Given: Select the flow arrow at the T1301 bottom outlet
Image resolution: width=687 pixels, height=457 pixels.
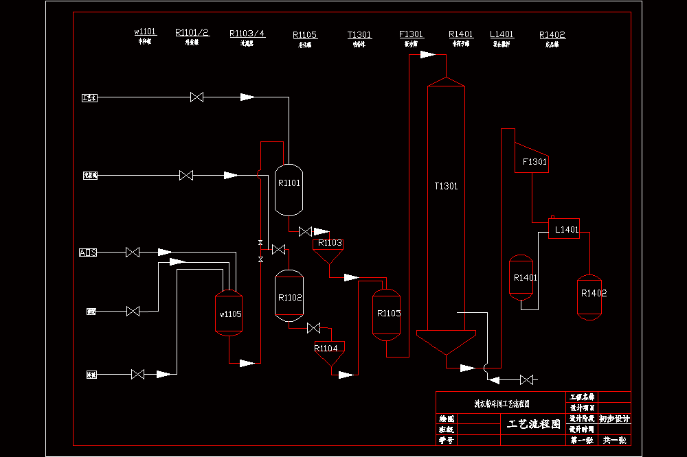Looking at the screenshot, I should click(x=467, y=368).
